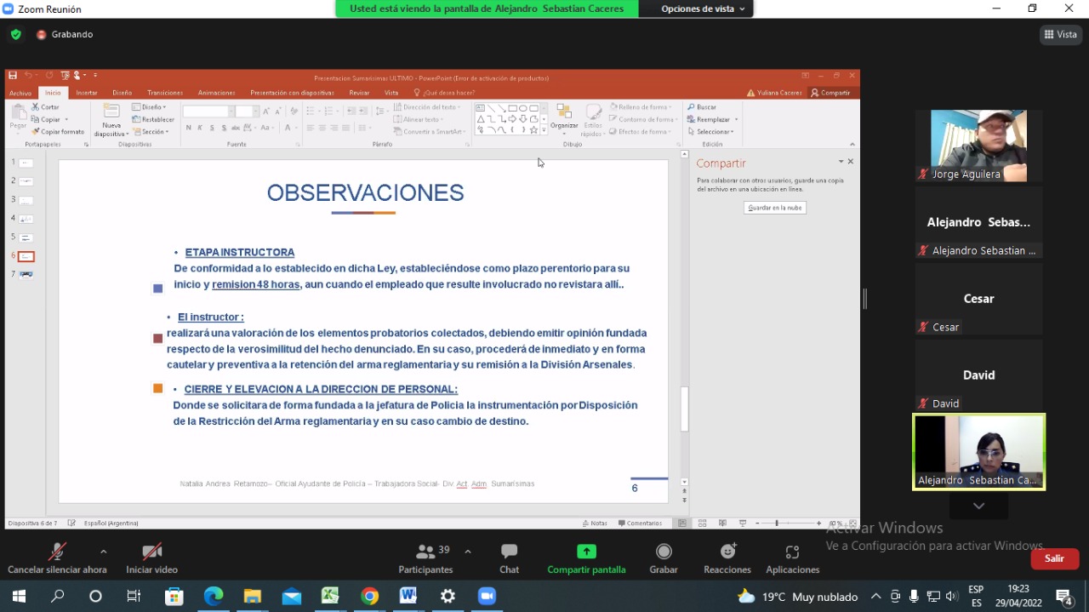Click the PowerPoint zoom slider
This screenshot has height=612, width=1089.
pyautogui.click(x=778, y=523)
